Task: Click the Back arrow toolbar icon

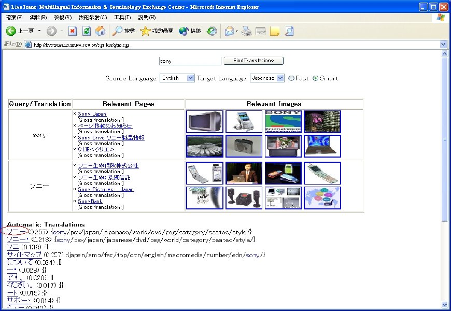Action: click(11, 31)
